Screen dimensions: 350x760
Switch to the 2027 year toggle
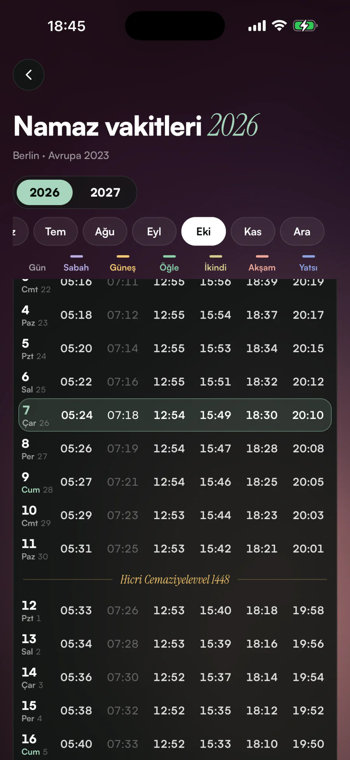pos(105,192)
